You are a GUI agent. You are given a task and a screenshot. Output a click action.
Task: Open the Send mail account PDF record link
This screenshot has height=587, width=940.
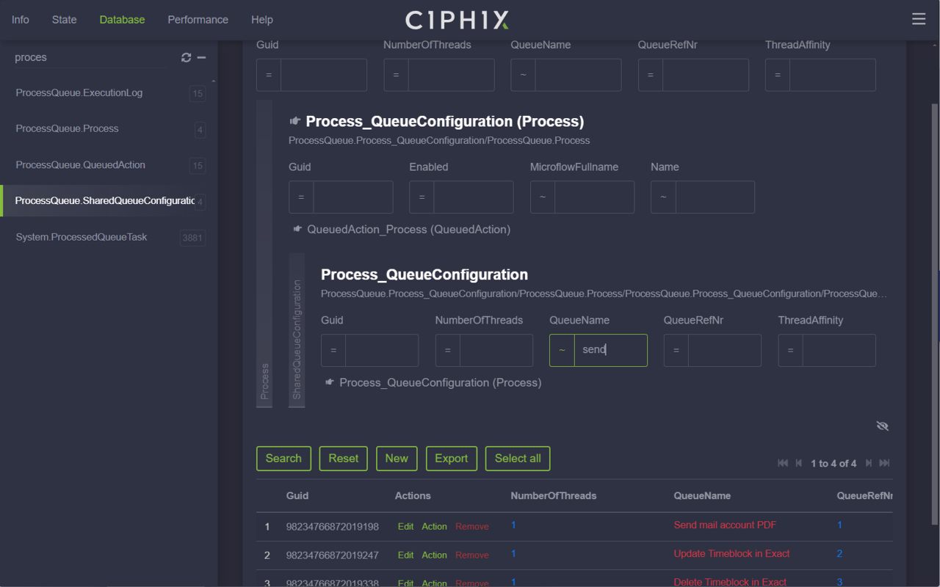(724, 525)
